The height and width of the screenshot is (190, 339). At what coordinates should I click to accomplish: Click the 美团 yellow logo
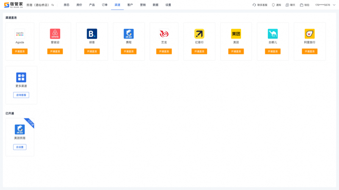pos(236,34)
